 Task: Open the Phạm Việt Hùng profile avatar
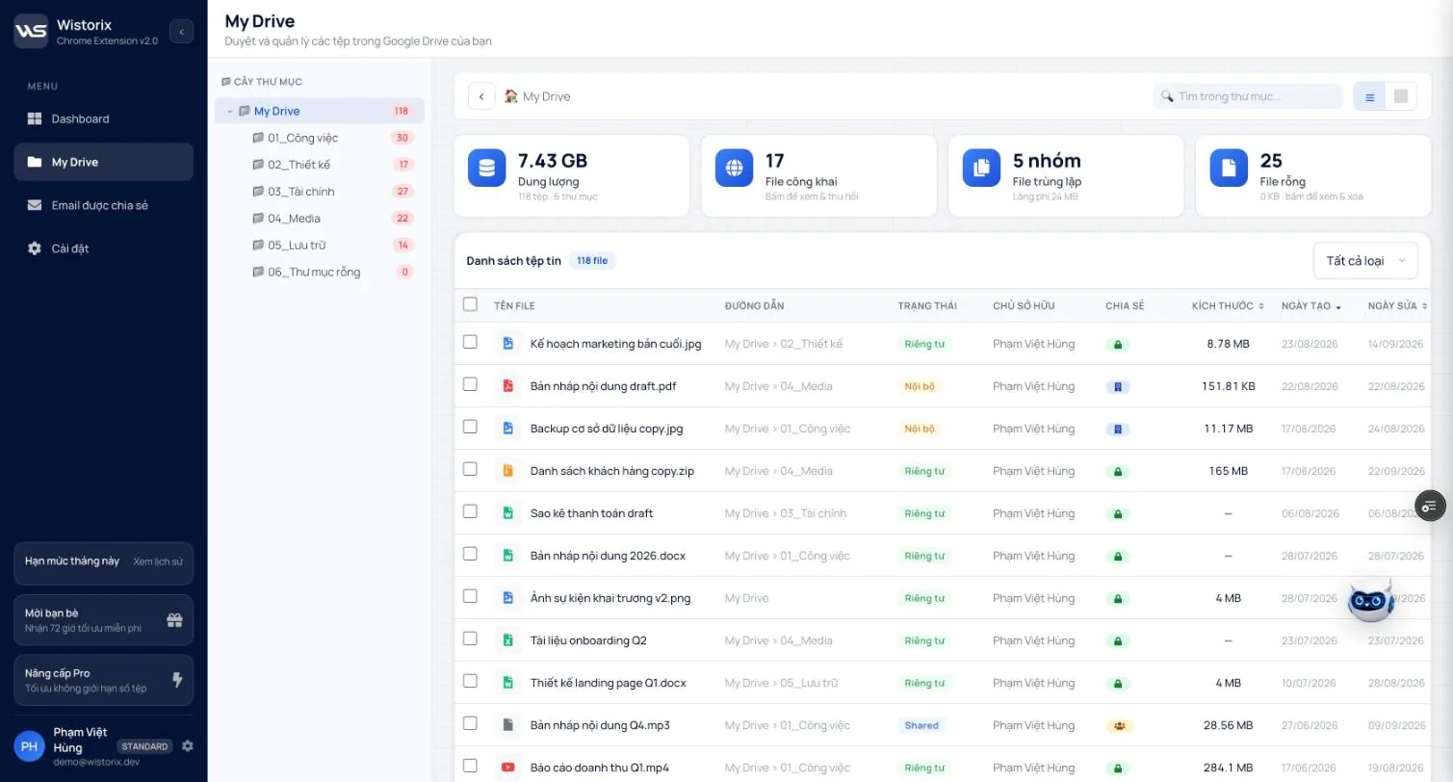[30, 746]
